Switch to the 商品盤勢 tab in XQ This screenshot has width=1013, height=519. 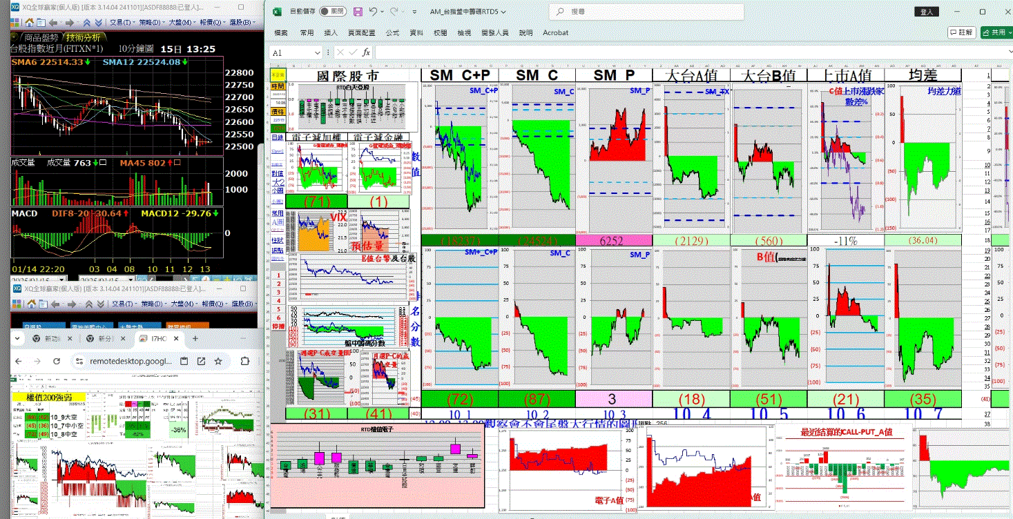point(41,37)
